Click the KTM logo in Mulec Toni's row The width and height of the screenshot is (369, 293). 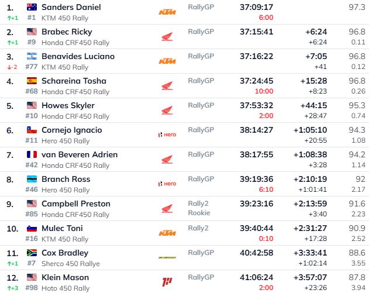[167, 233]
